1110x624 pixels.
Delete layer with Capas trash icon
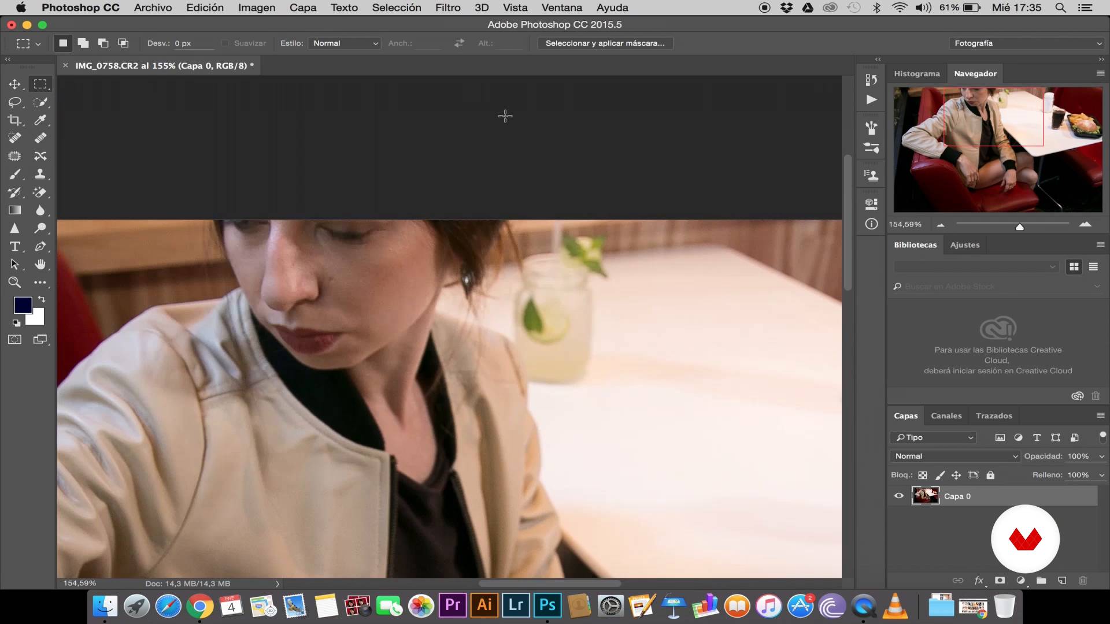point(1083,580)
